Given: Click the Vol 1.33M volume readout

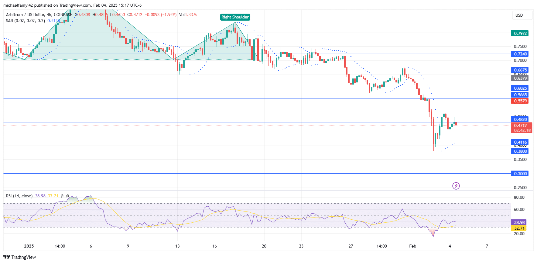Looking at the screenshot, I should [x=188, y=15].
